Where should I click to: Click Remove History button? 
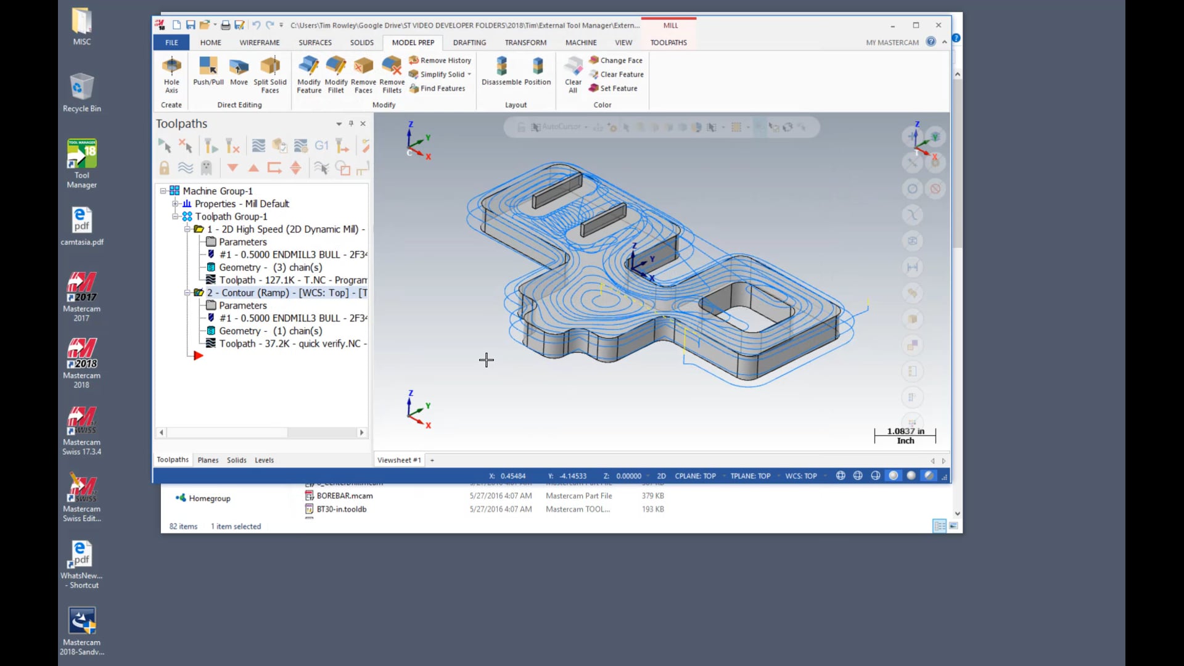[x=440, y=60]
